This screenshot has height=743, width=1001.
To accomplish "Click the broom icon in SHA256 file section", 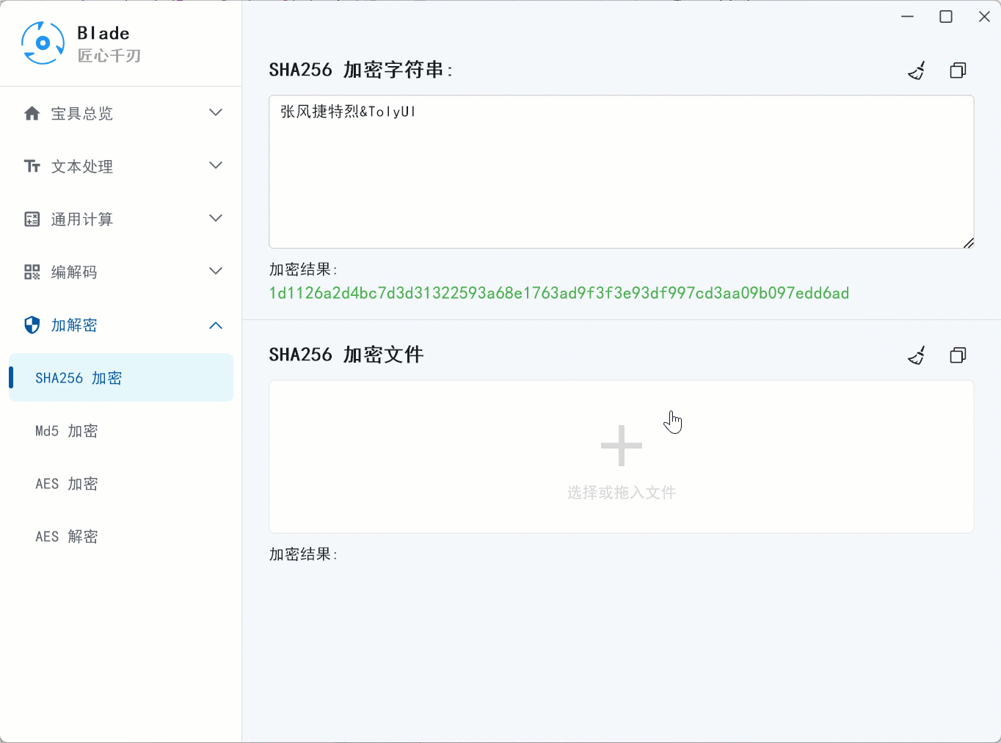I will 917,355.
